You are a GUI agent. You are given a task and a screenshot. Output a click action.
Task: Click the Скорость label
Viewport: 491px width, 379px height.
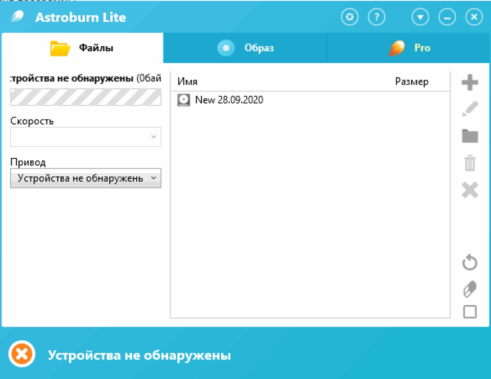click(32, 121)
